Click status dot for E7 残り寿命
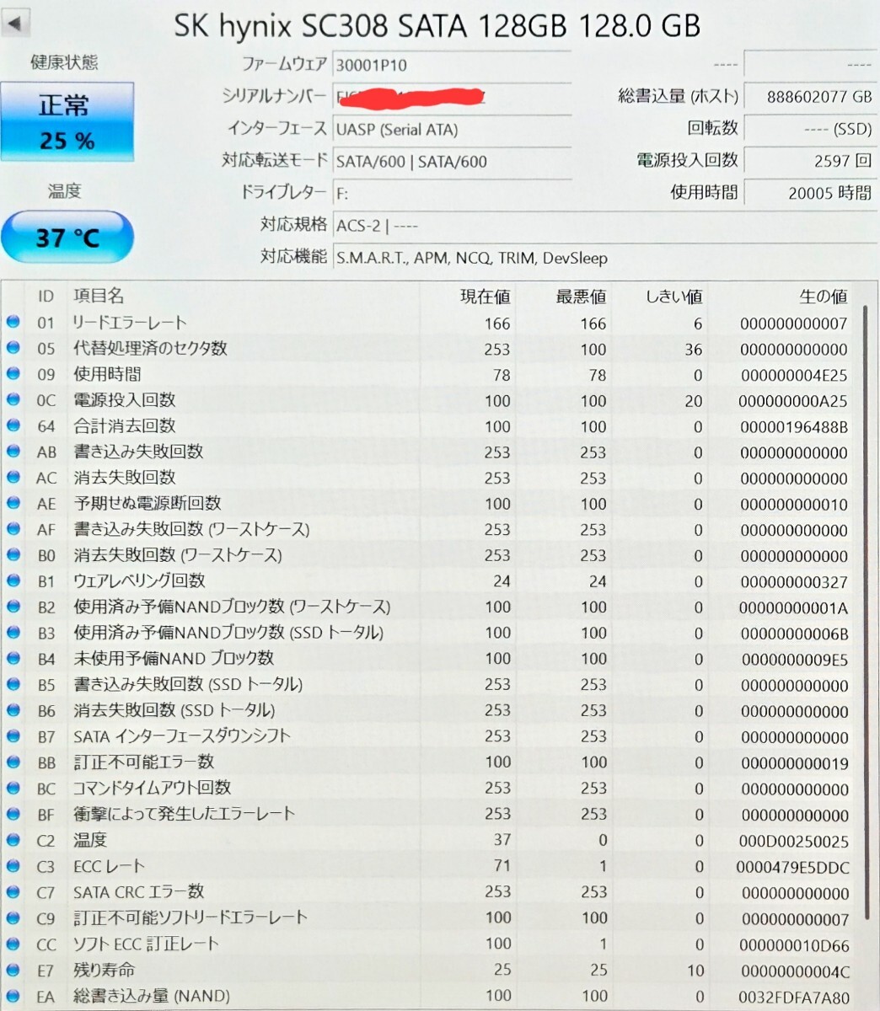 click(x=13, y=970)
